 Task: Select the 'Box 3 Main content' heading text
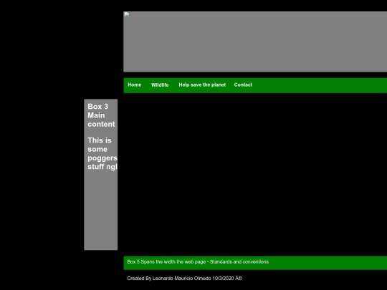click(x=101, y=115)
